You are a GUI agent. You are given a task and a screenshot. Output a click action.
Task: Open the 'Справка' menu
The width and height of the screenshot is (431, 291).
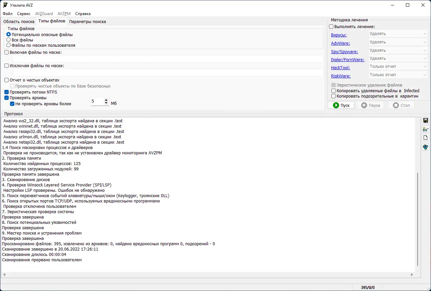(83, 14)
